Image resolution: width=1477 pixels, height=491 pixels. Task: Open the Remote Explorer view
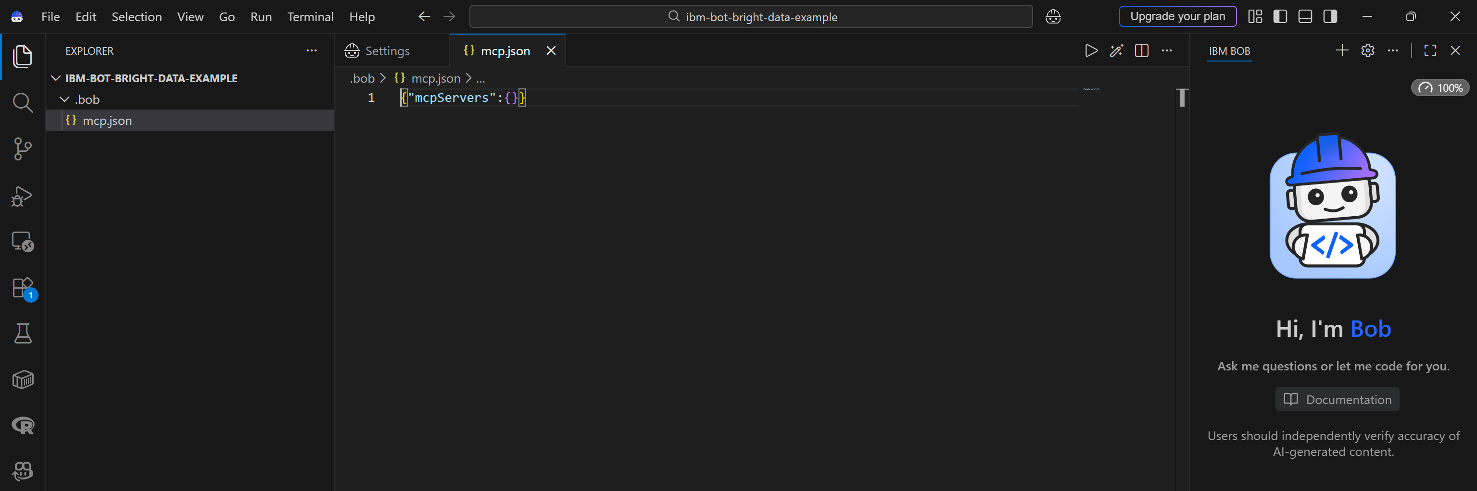[x=22, y=242]
